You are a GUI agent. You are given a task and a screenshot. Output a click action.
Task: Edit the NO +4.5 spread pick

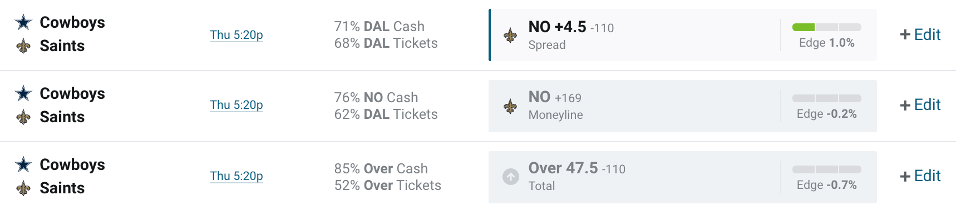tap(920, 34)
